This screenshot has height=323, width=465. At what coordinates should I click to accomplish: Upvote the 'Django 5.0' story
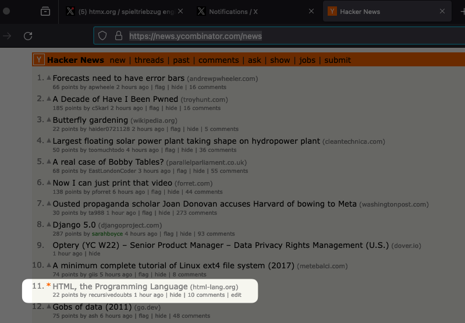(49, 224)
